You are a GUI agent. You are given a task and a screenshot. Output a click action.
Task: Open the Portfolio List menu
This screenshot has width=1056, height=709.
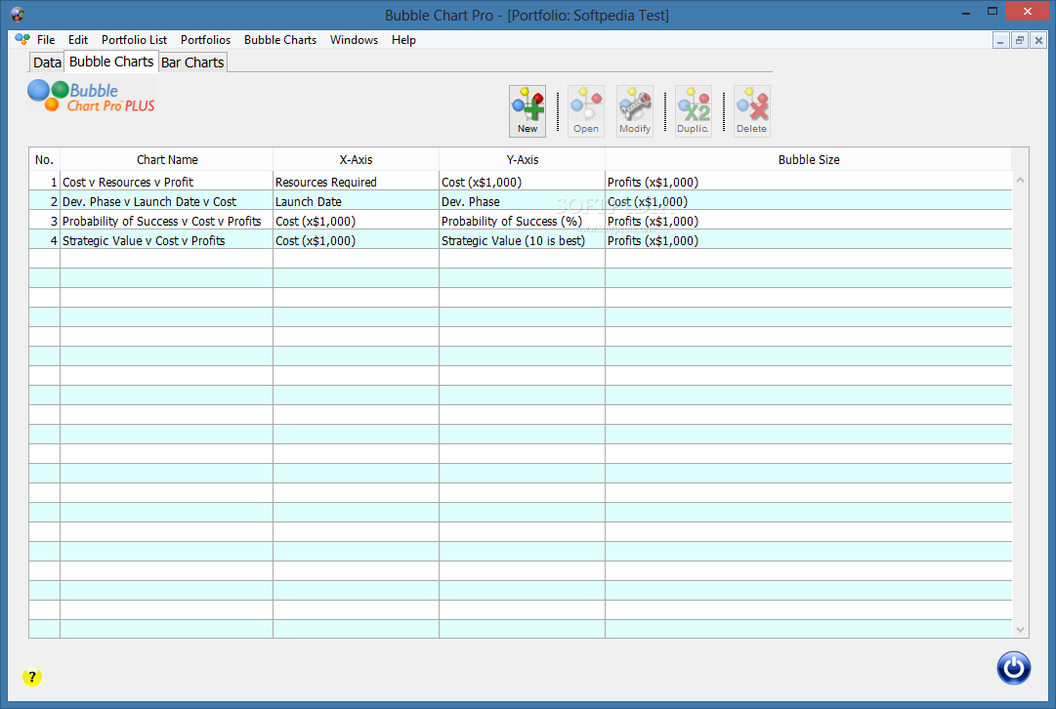pyautogui.click(x=134, y=40)
